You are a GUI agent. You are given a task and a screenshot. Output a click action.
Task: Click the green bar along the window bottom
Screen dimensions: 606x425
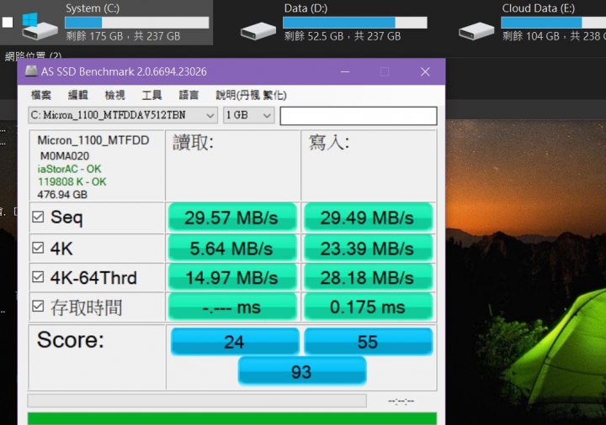click(232, 419)
